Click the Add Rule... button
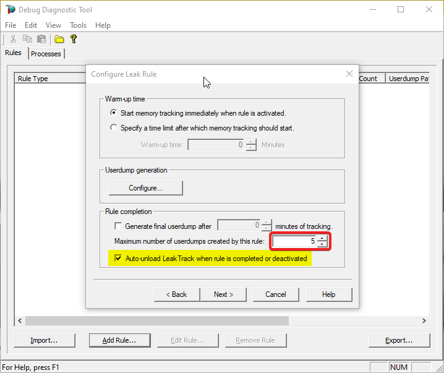Image resolution: width=444 pixels, height=373 pixels. click(119, 340)
